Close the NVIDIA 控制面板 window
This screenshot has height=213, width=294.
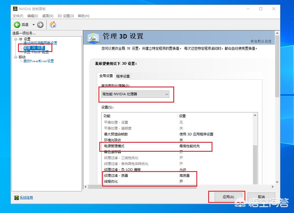[x=274, y=9]
